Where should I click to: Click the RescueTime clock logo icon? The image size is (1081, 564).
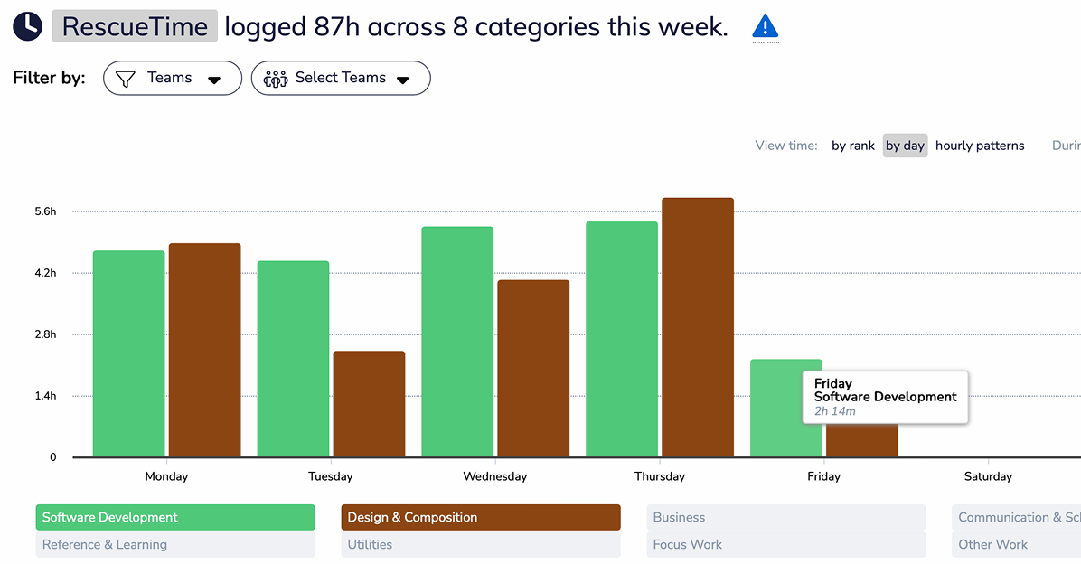coord(27,26)
